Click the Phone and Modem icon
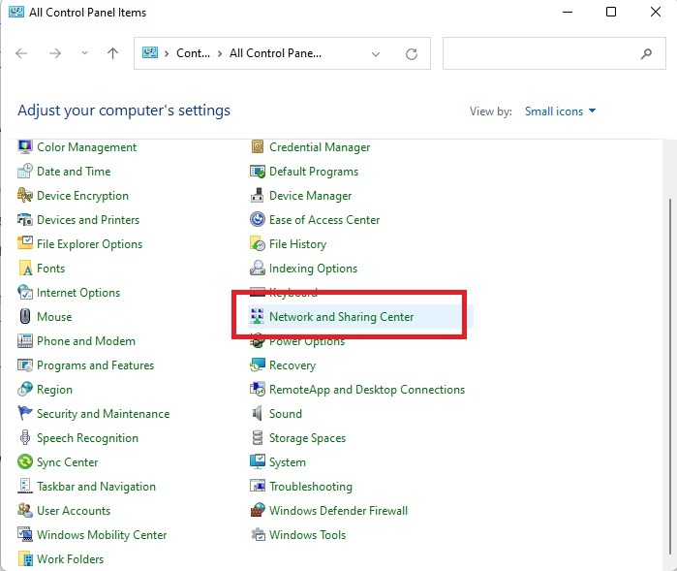The height and width of the screenshot is (571, 677). point(25,340)
